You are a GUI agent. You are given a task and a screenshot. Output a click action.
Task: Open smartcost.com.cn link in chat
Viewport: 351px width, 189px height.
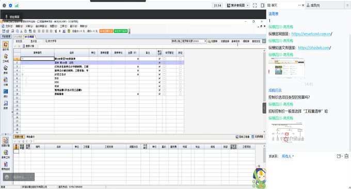click(311, 34)
